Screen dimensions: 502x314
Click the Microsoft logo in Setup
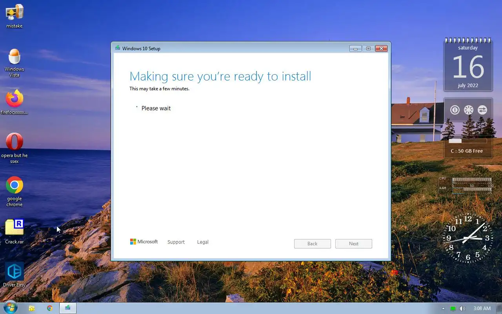(144, 242)
